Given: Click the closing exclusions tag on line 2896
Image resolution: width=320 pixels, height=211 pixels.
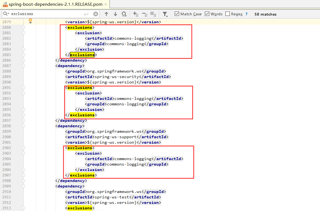Looking at the screenshot, I should 82,115.
